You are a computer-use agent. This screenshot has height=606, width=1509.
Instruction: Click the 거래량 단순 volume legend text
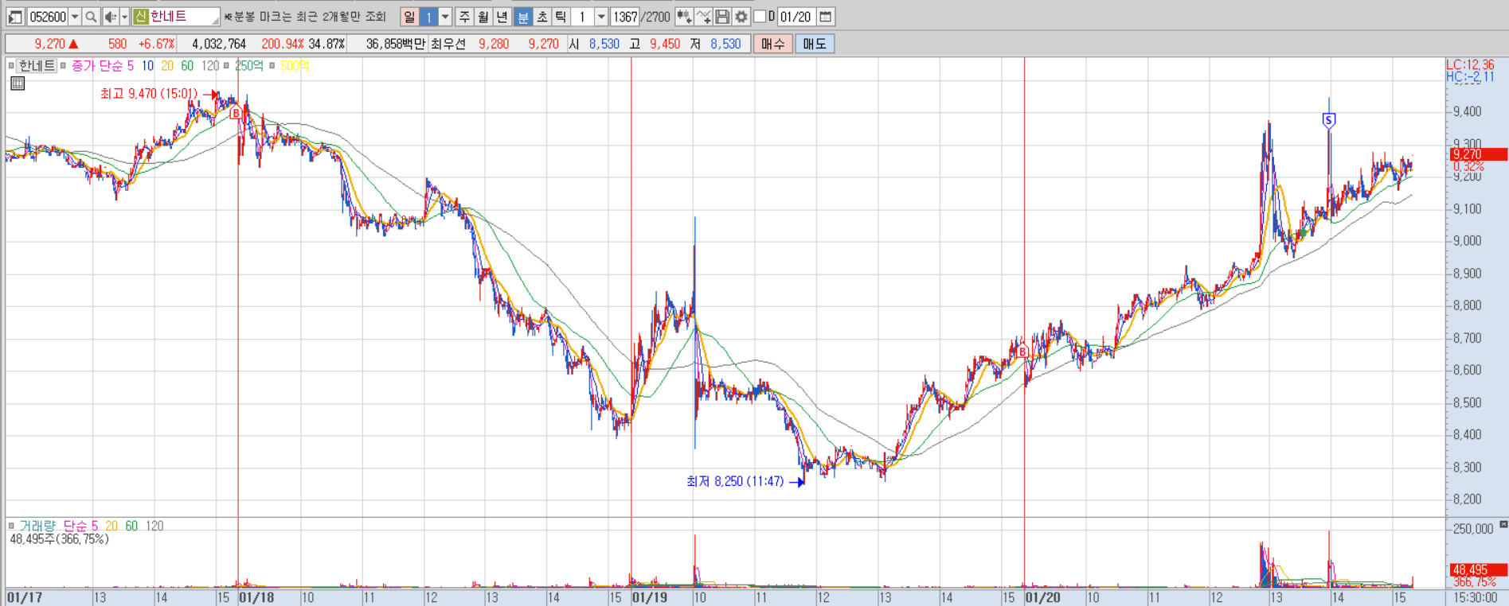pos(53,526)
